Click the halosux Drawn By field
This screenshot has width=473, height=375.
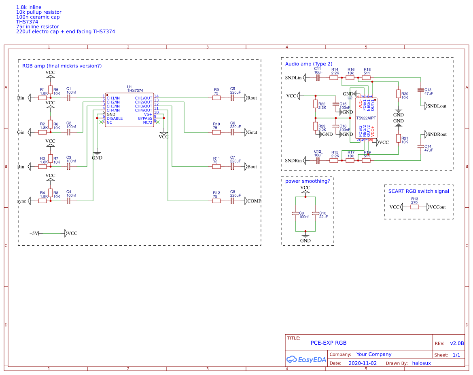pos(421,363)
